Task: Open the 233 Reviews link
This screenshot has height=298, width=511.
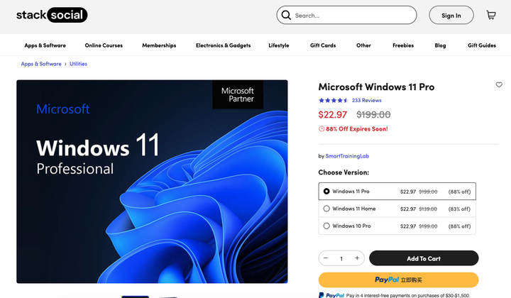Action: pyautogui.click(x=367, y=100)
